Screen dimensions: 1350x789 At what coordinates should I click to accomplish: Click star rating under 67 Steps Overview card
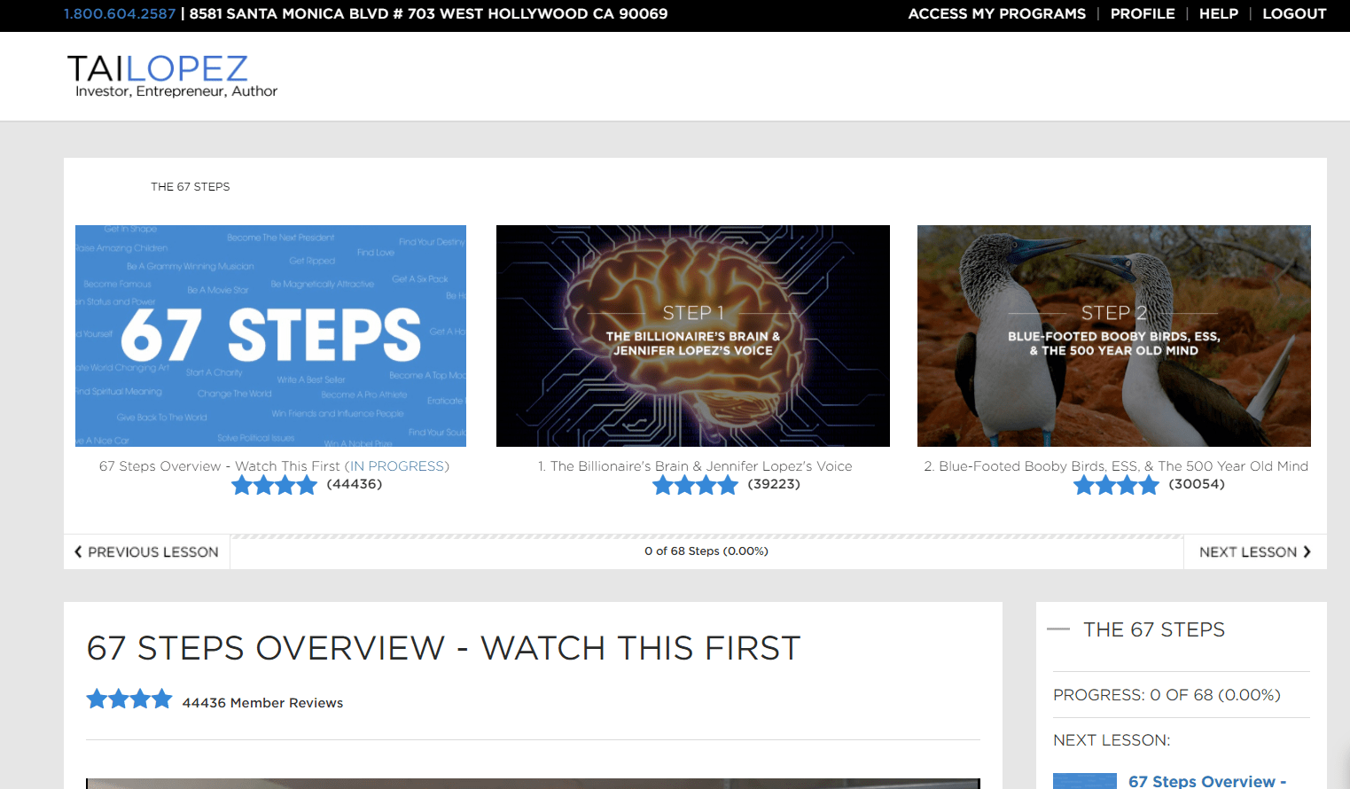click(x=274, y=485)
